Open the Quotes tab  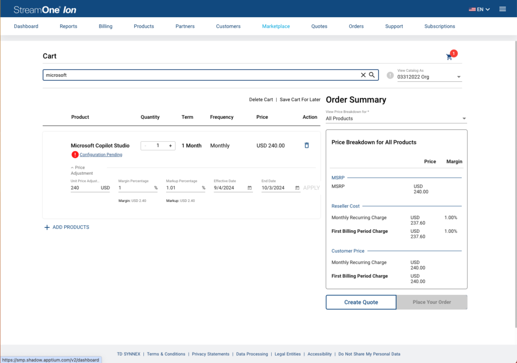tap(319, 26)
